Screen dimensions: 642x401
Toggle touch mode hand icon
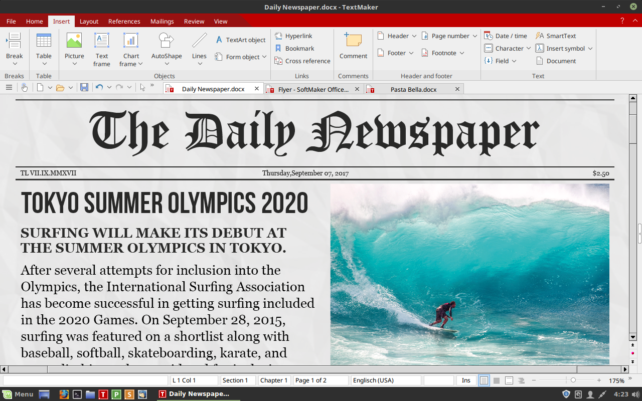click(24, 87)
